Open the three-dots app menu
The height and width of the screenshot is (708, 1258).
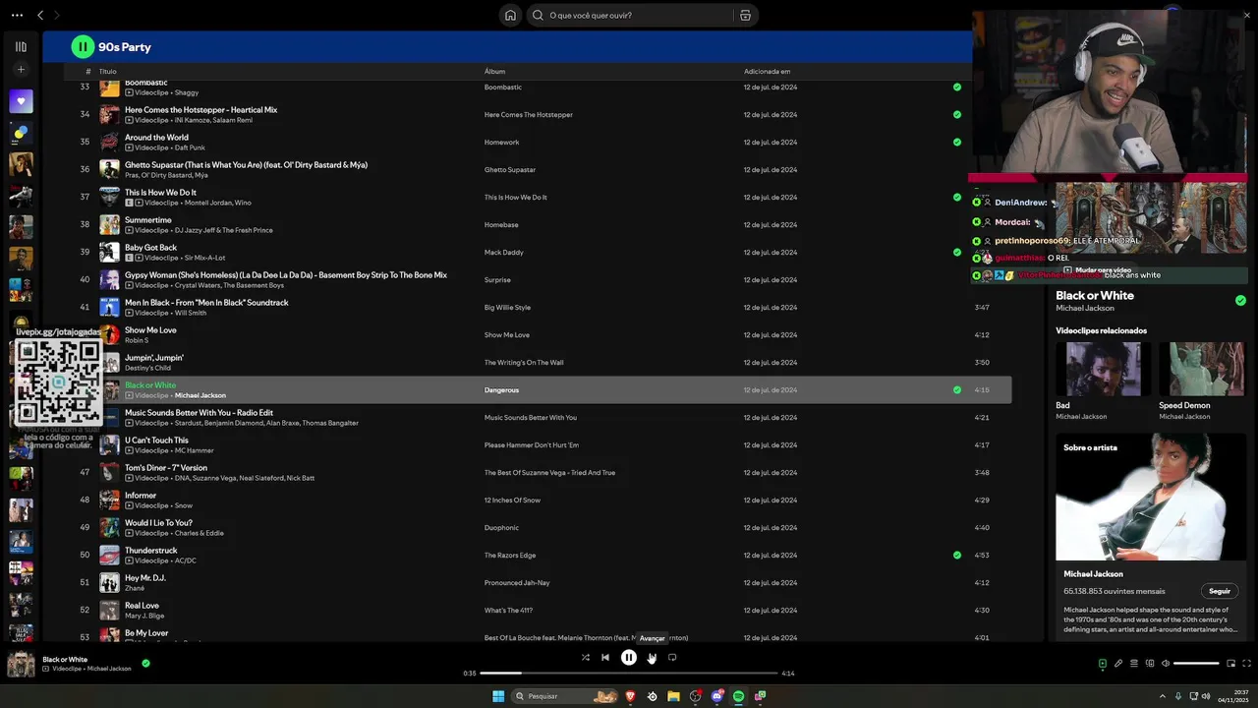[x=17, y=15]
